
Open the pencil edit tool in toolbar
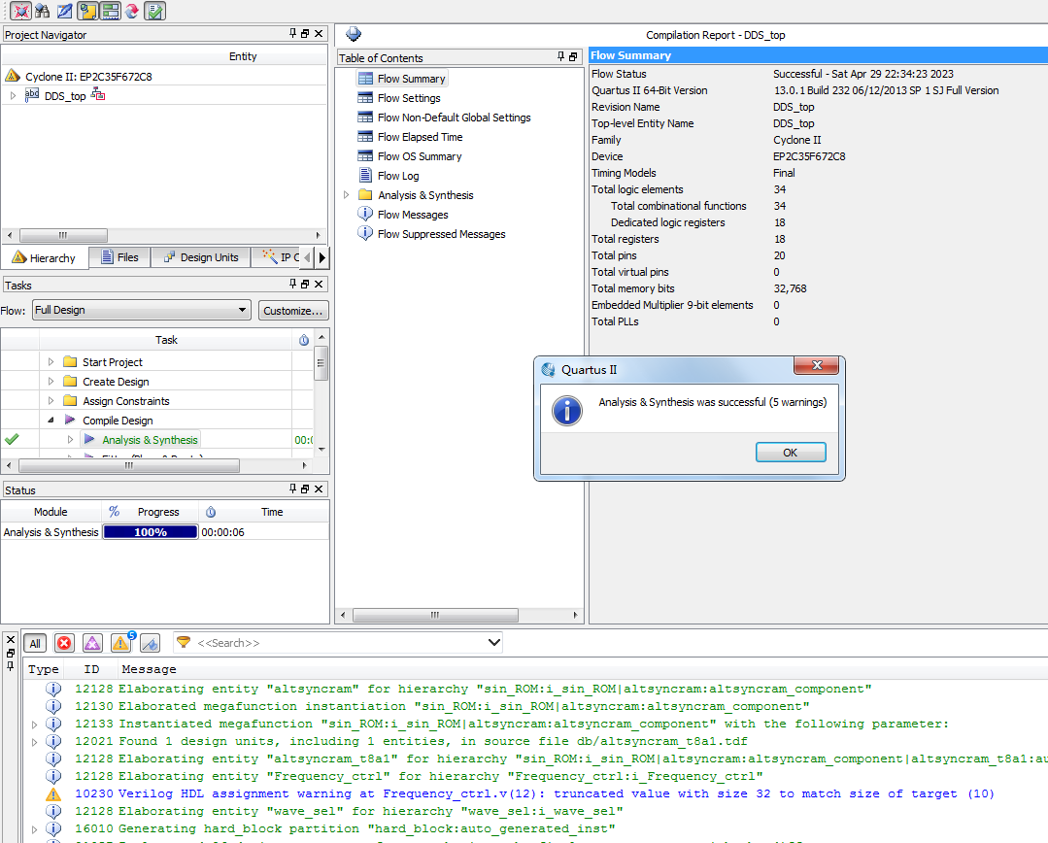click(65, 11)
